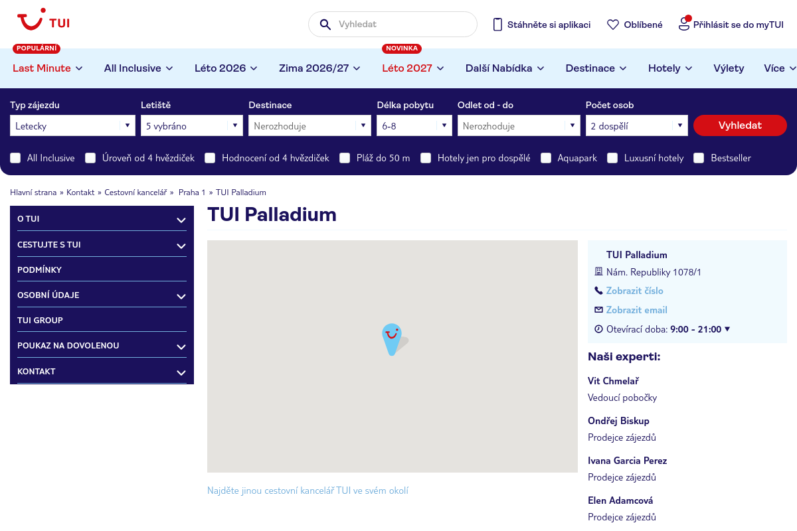Go to Cestovní kancelář breadcrumb
797x531 pixels.
pos(135,192)
